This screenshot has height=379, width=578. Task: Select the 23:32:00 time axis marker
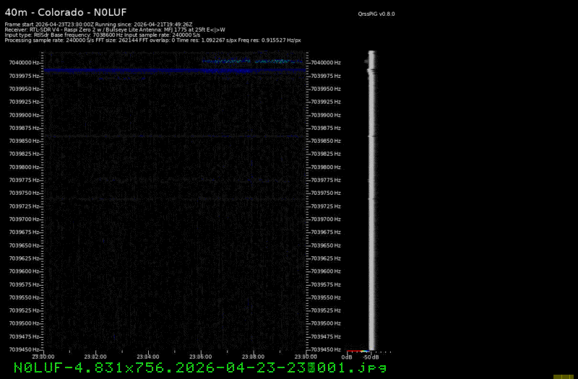tap(95, 356)
